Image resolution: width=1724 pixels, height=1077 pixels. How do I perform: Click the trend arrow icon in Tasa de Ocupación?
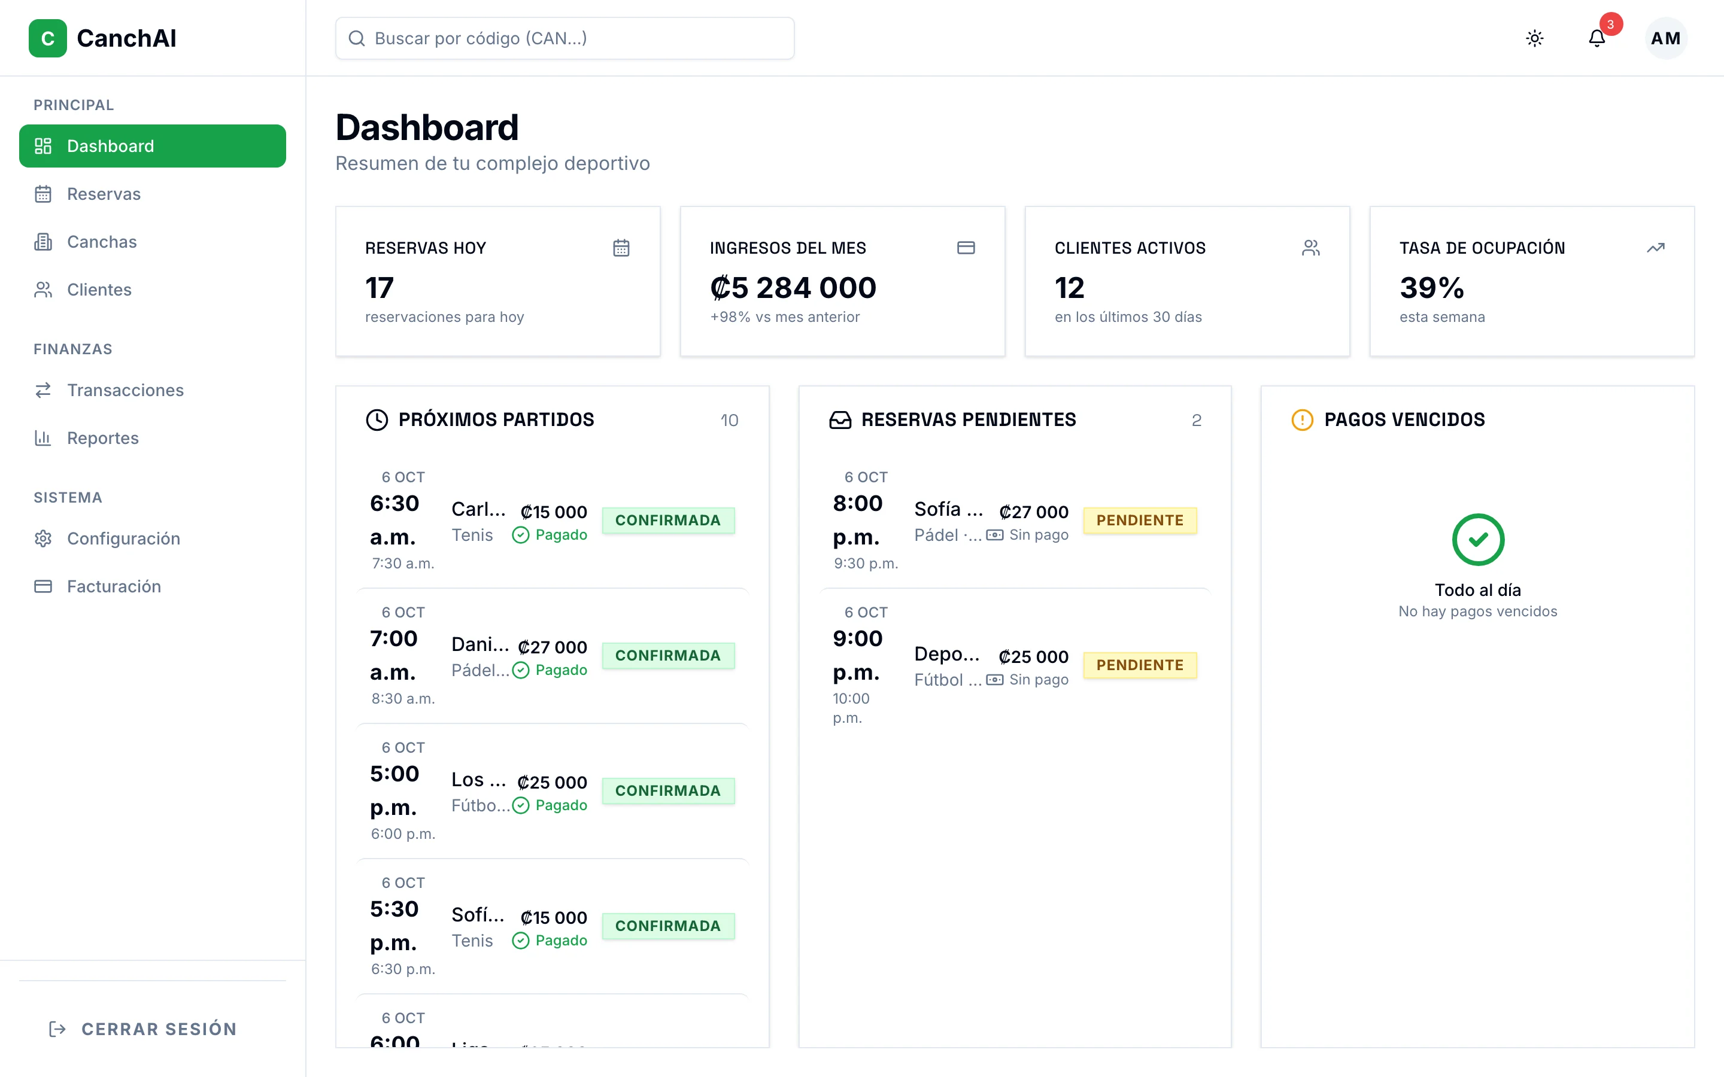click(1656, 248)
